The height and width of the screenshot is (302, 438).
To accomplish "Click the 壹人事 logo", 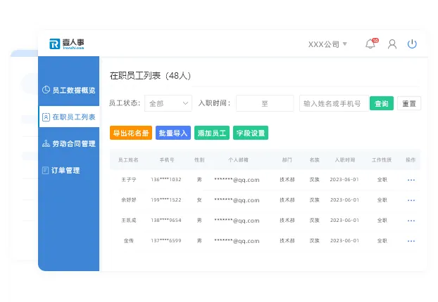I will pyautogui.click(x=67, y=44).
